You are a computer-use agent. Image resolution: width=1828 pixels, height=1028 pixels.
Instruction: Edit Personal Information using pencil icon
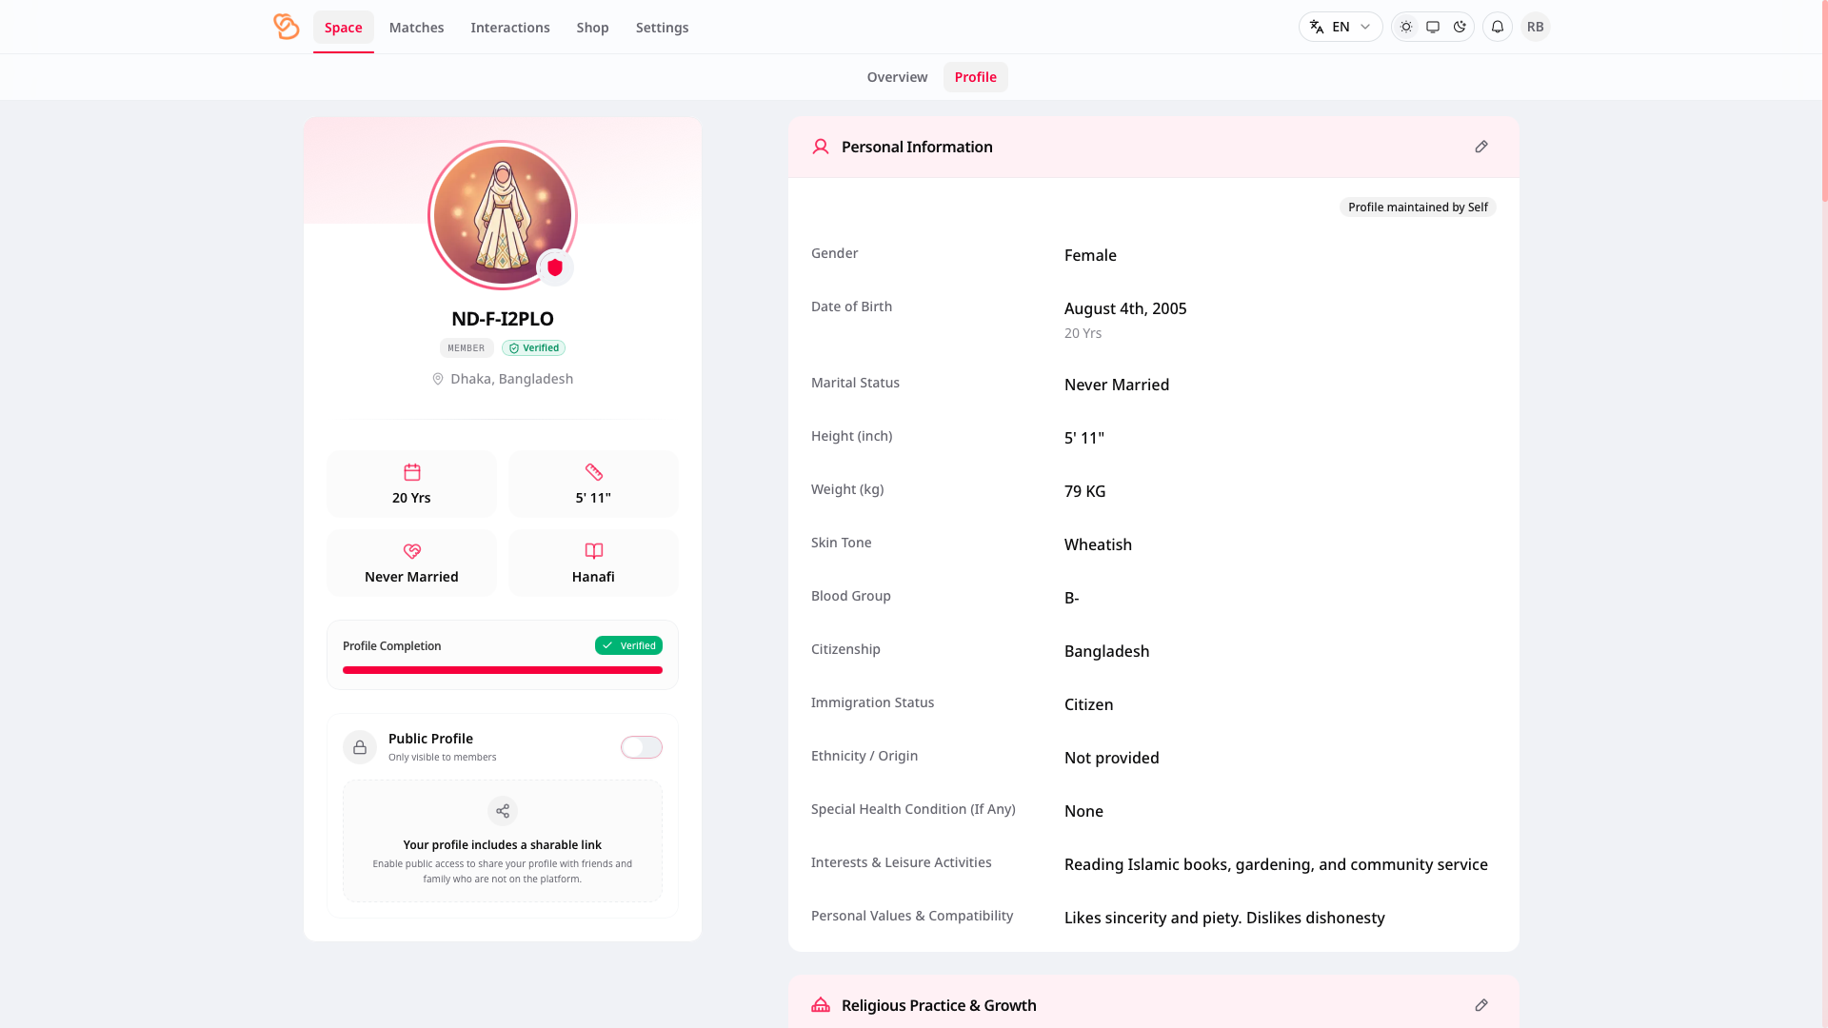point(1481,147)
